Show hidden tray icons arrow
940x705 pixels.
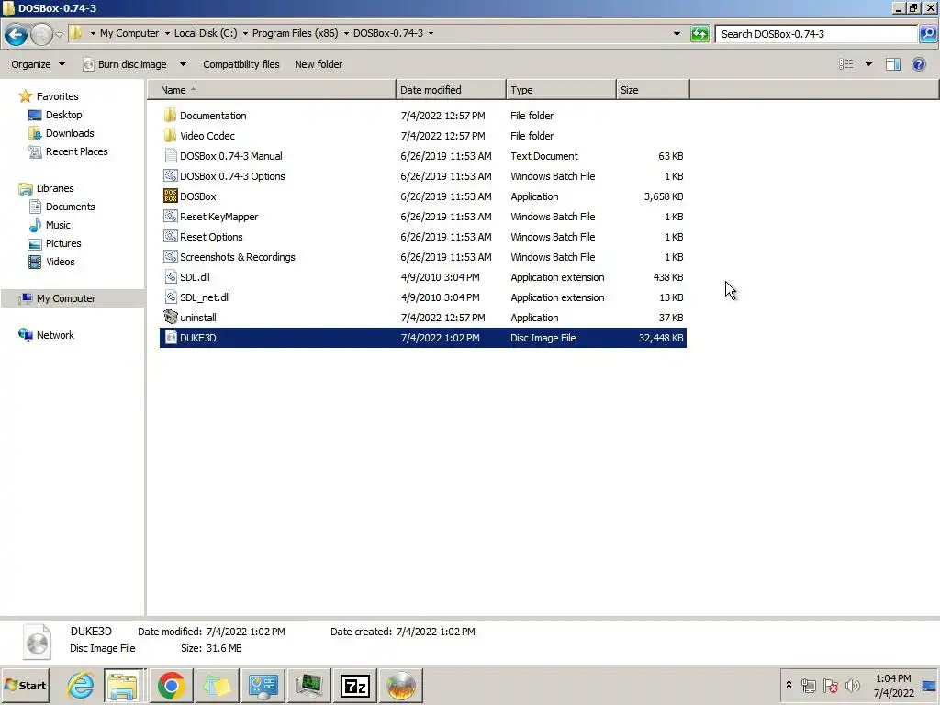coord(789,685)
